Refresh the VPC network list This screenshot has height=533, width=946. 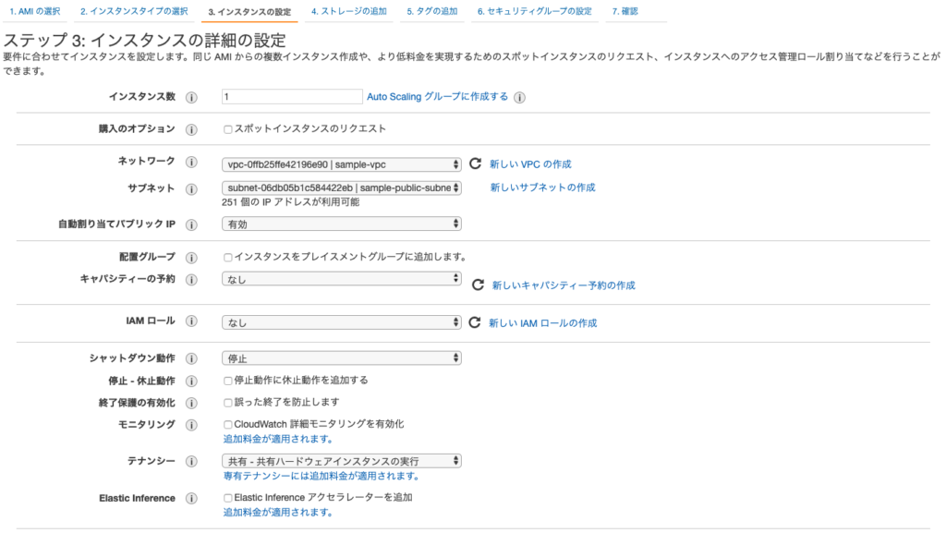pos(476,164)
